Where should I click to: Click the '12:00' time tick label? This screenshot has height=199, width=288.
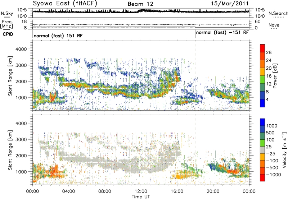[141, 191]
